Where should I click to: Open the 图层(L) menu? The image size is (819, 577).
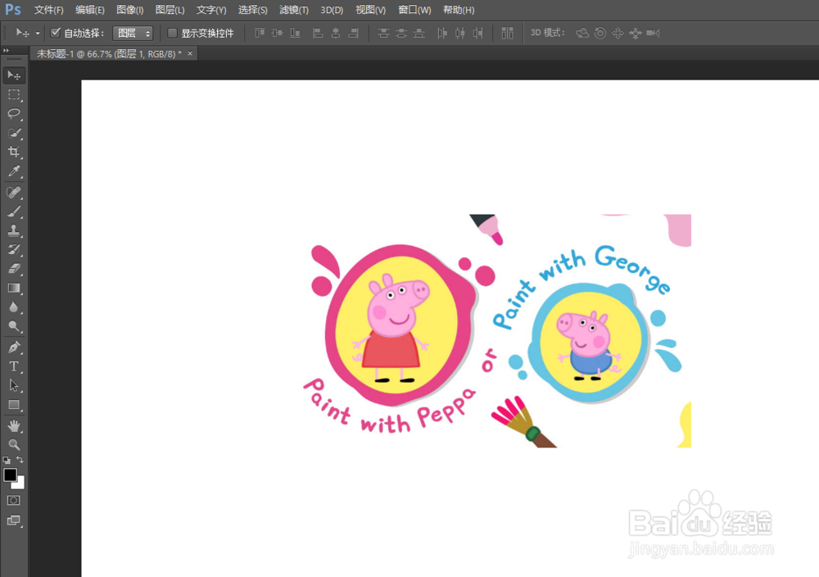pyautogui.click(x=170, y=10)
